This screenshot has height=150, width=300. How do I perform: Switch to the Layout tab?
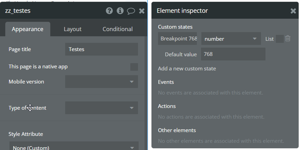coord(72,29)
